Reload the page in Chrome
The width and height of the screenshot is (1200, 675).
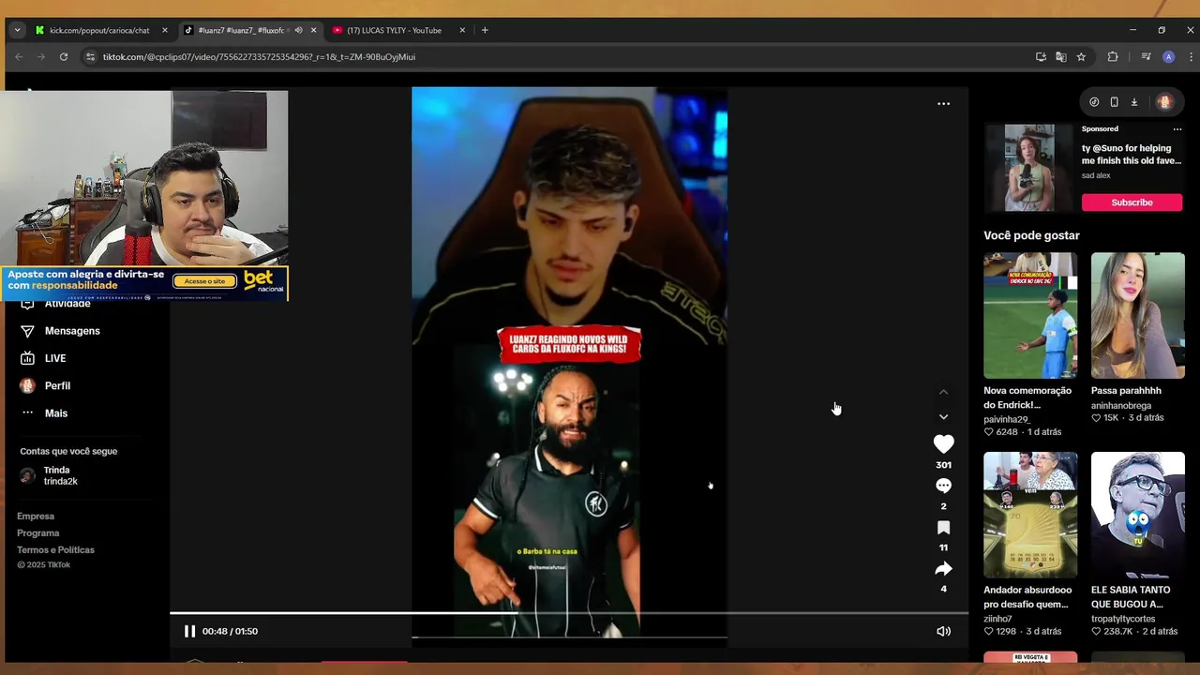tap(64, 57)
